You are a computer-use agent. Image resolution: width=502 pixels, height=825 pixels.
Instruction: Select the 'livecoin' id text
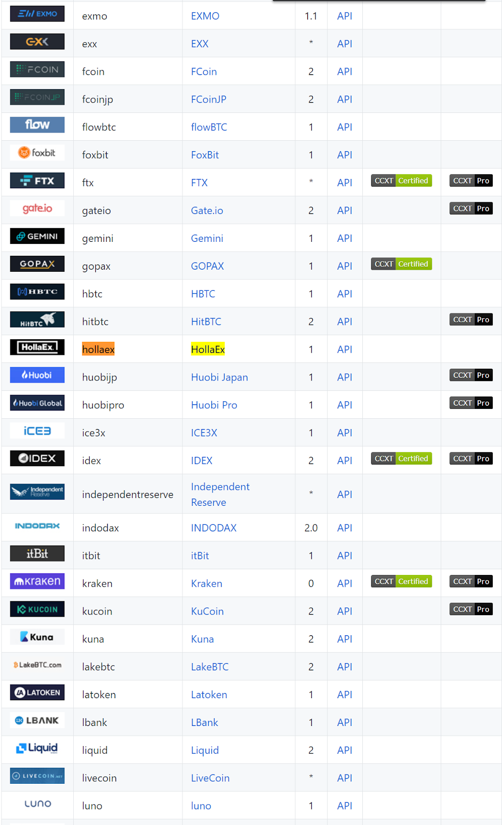tap(99, 778)
